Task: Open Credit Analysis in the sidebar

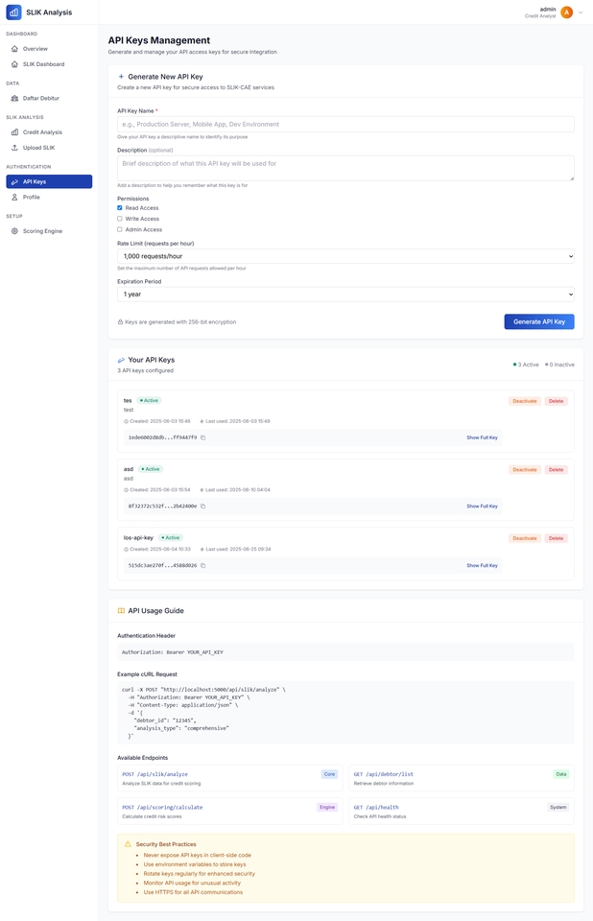Action: (x=49, y=132)
